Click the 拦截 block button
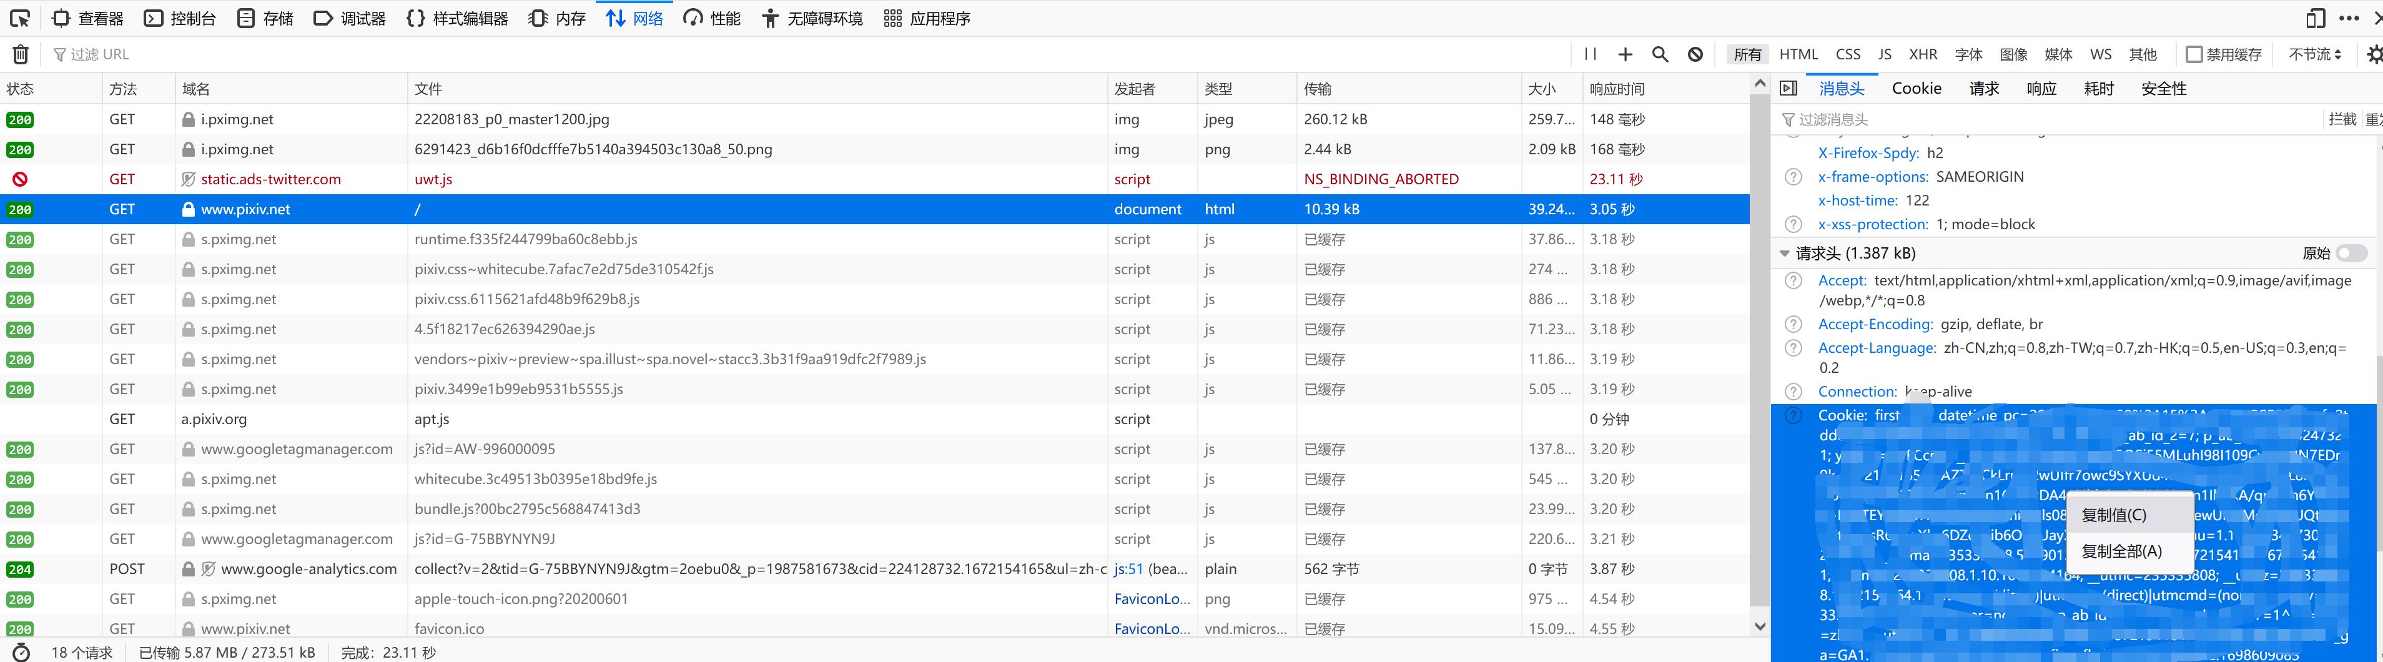 point(2342,119)
